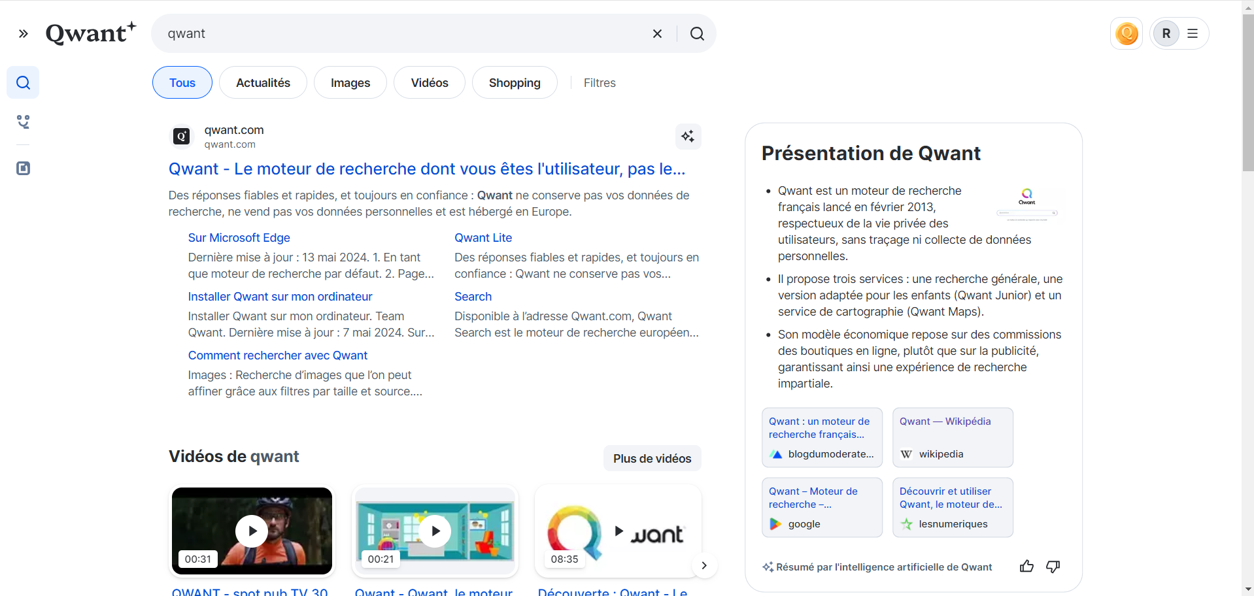This screenshot has width=1254, height=596.
Task: Submit search with magnifier icon
Action: [697, 33]
